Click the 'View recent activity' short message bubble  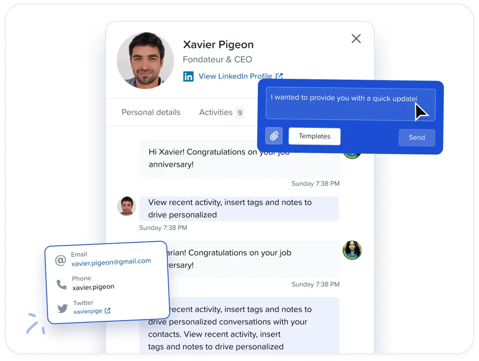pyautogui.click(x=239, y=209)
